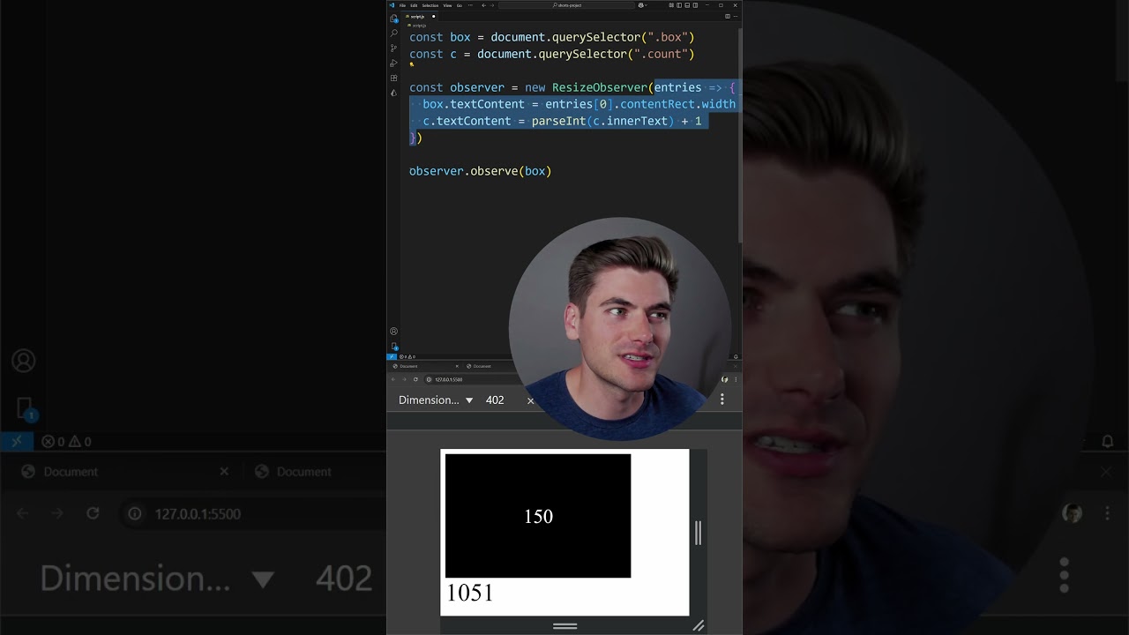Open the View menu
This screenshot has width=1129, height=635.
[x=447, y=5]
